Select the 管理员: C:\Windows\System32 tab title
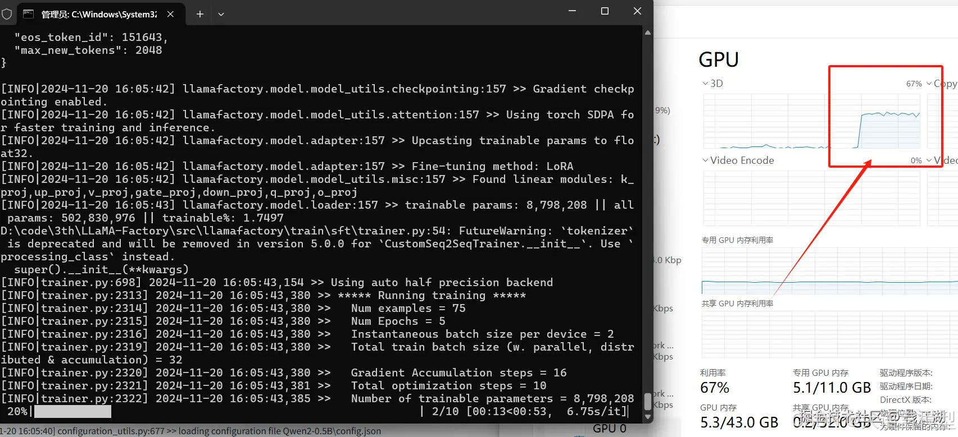Viewport: 958px width, 437px height. point(99,14)
